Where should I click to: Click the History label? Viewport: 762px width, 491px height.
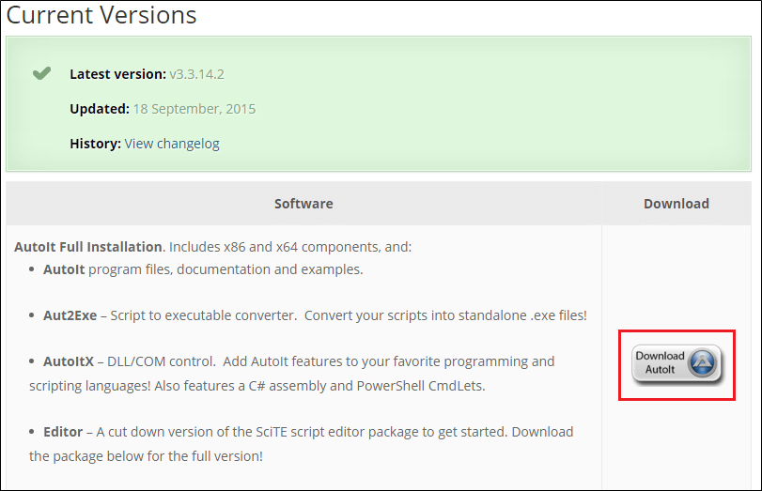95,144
